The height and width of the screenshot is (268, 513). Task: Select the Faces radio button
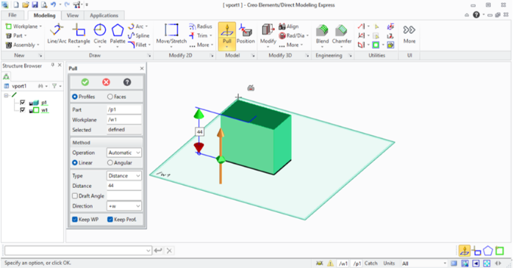[110, 97]
